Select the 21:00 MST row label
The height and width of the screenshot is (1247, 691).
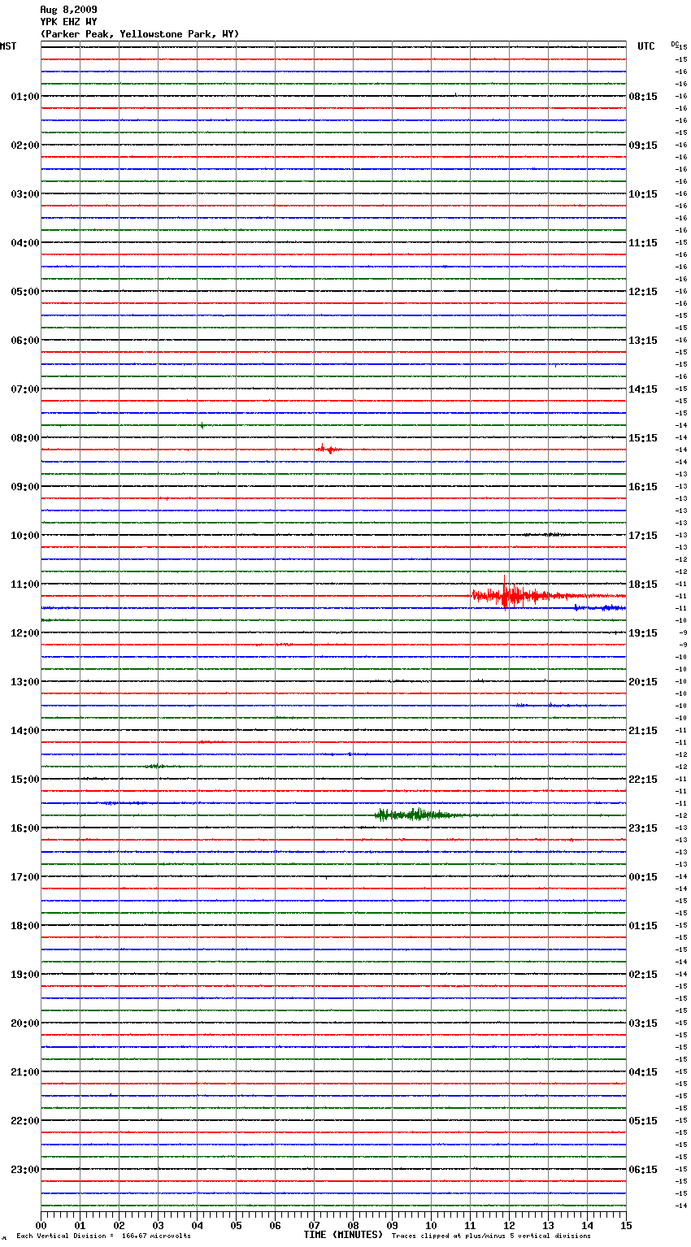point(25,1072)
